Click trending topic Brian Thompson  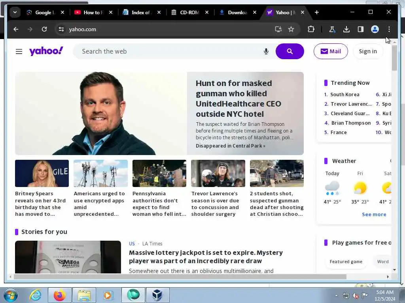click(351, 123)
